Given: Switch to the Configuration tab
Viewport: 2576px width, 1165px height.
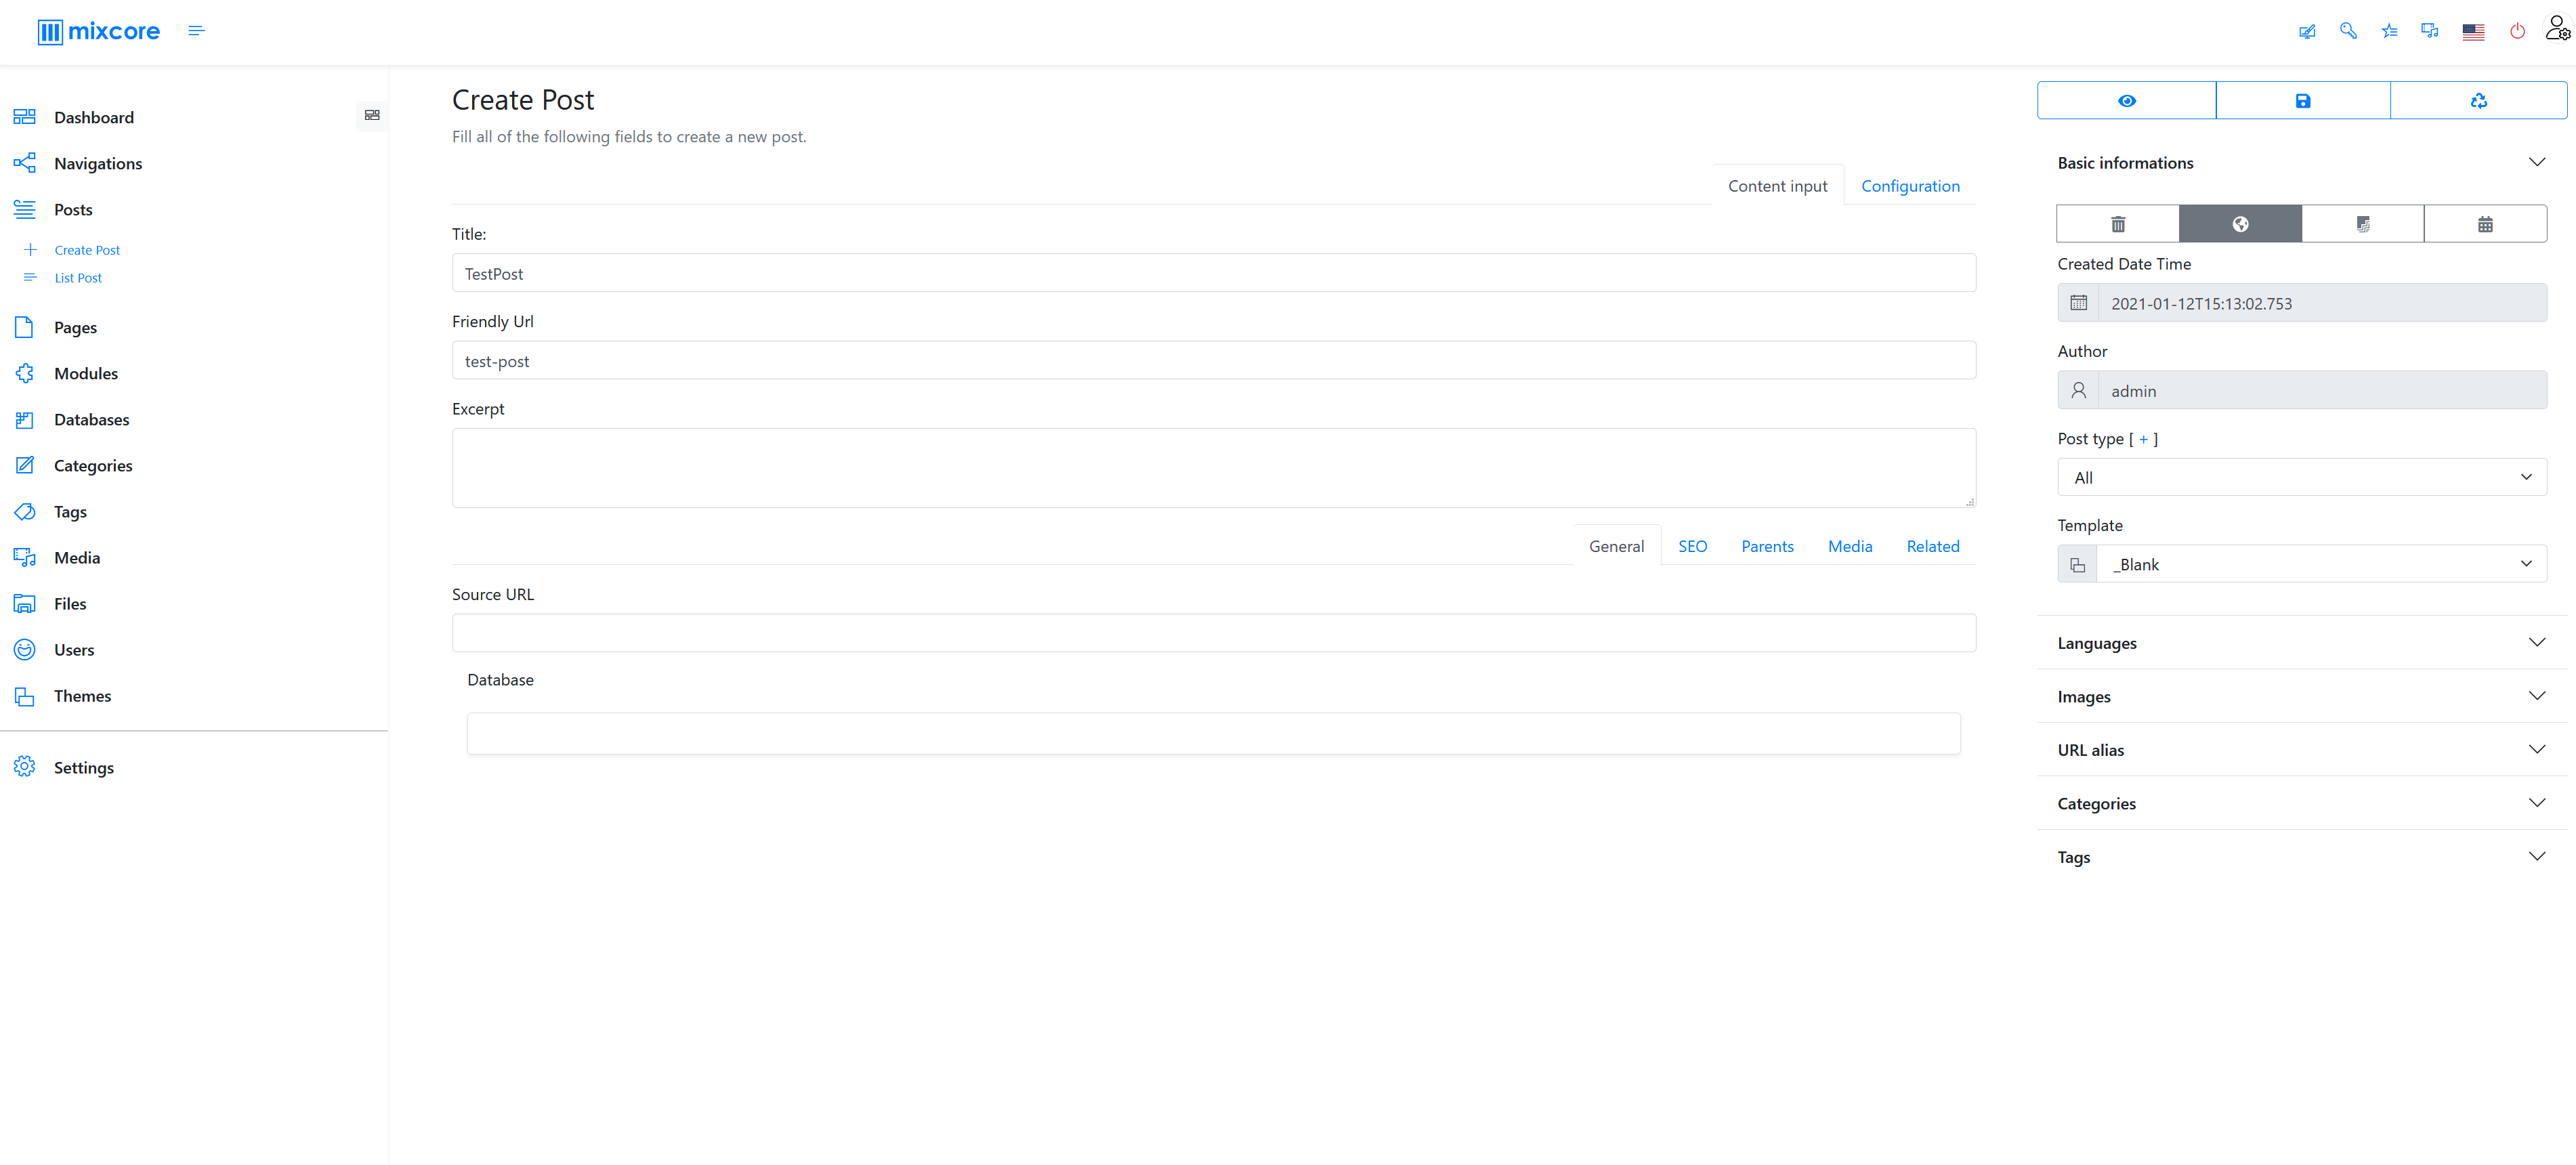Looking at the screenshot, I should tap(1910, 186).
